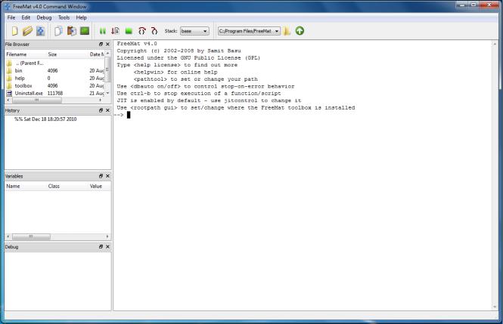
Task: Click at the command prompt cursor
Action: pyautogui.click(x=129, y=115)
